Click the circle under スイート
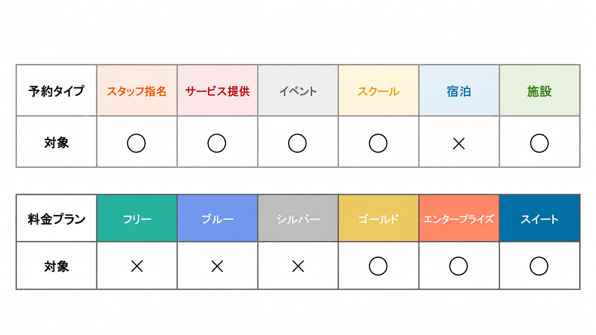The width and height of the screenshot is (596, 335). tap(539, 266)
